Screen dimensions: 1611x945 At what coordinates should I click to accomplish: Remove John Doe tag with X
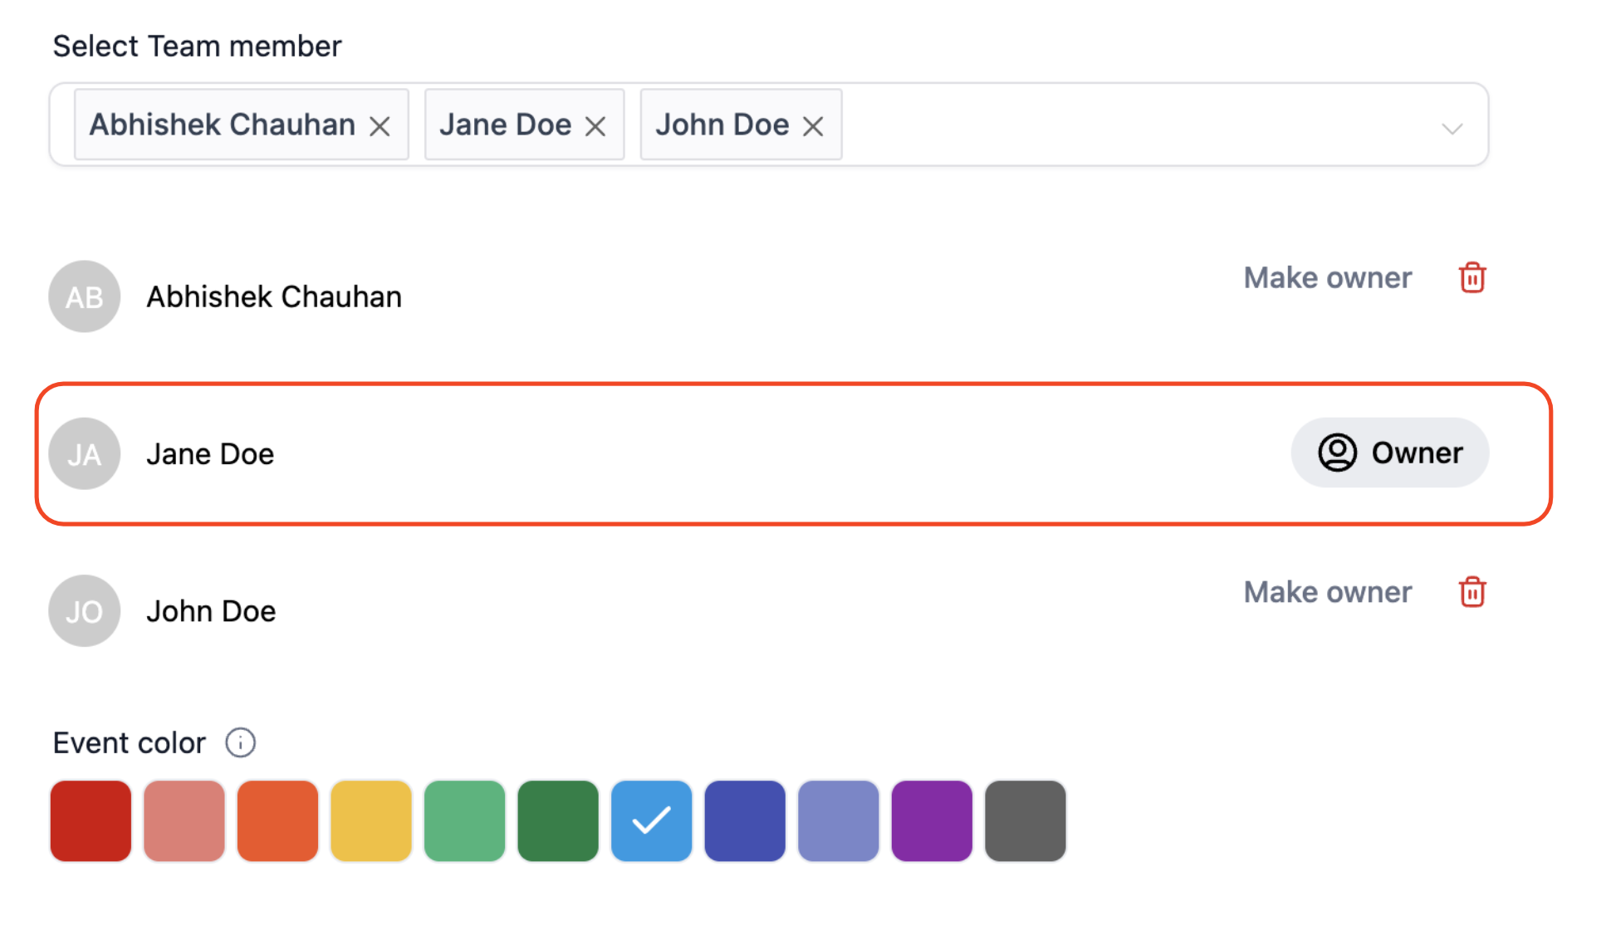813,126
